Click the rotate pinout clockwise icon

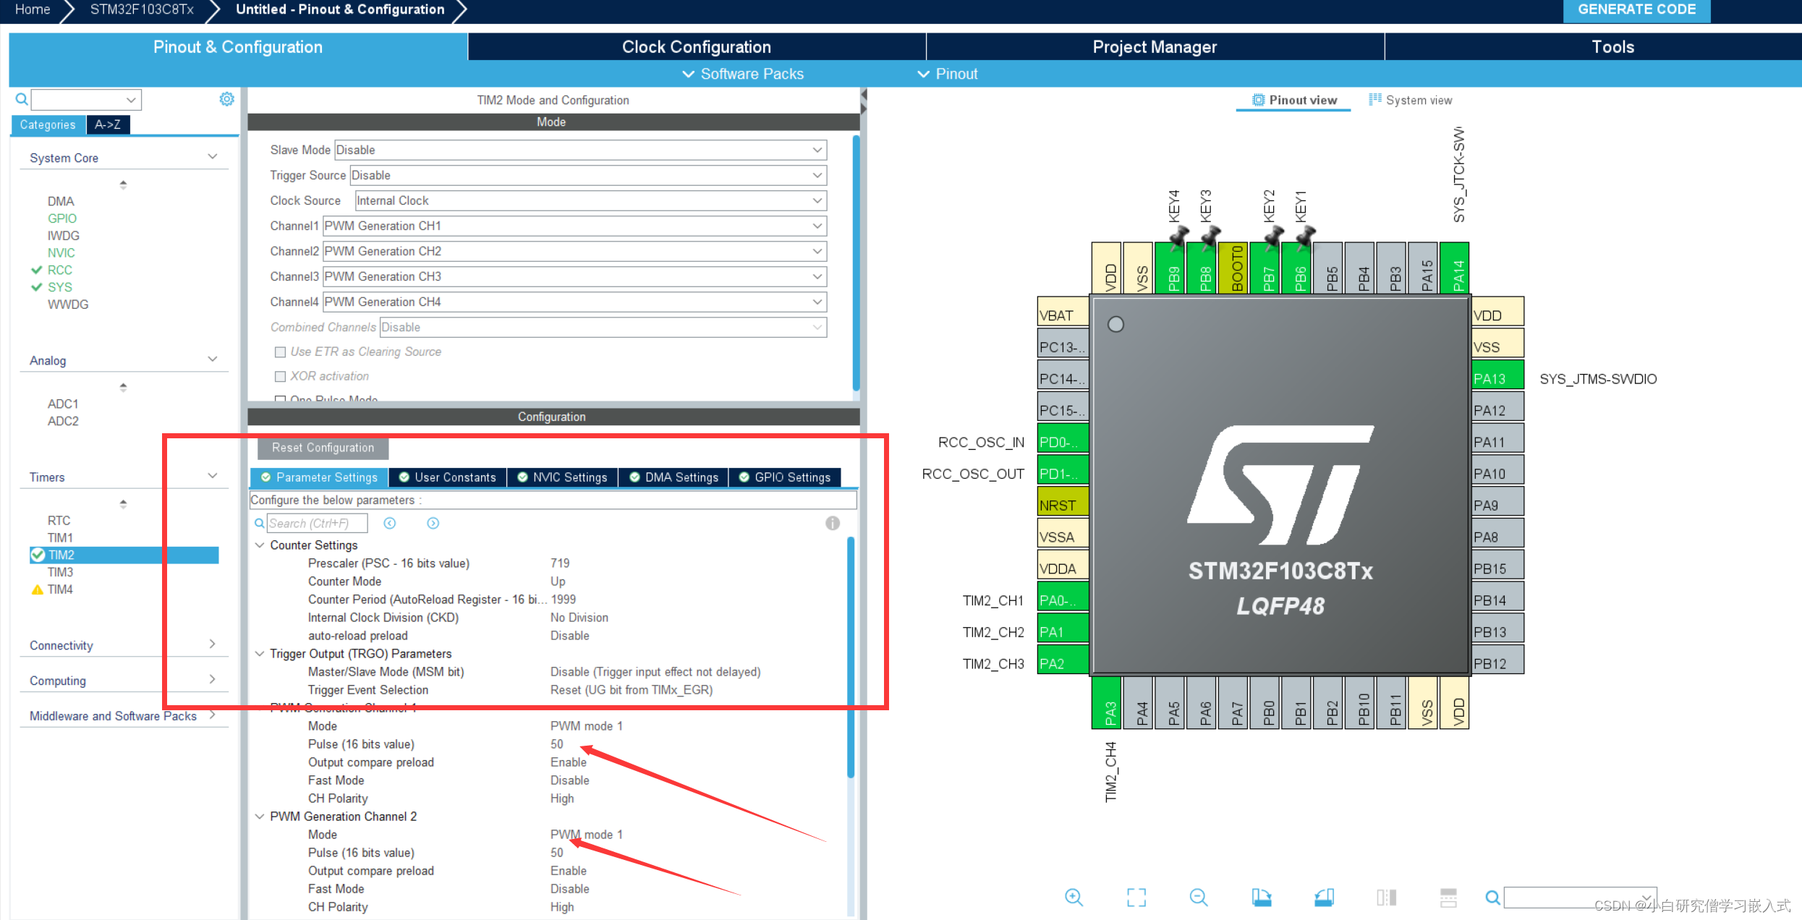tap(1262, 898)
